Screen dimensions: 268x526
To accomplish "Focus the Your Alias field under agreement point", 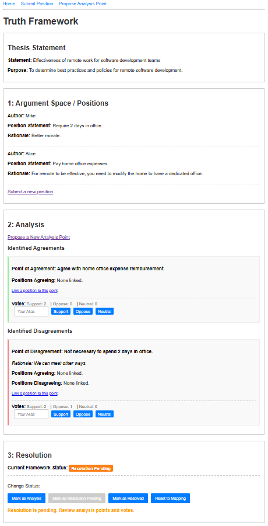I will coord(31,312).
